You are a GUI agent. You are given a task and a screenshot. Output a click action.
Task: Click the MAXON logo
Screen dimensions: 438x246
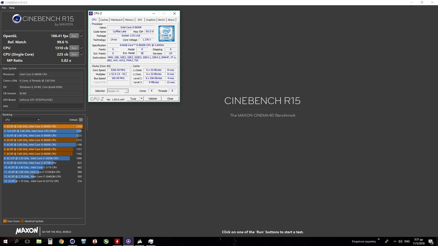[x=27, y=231]
